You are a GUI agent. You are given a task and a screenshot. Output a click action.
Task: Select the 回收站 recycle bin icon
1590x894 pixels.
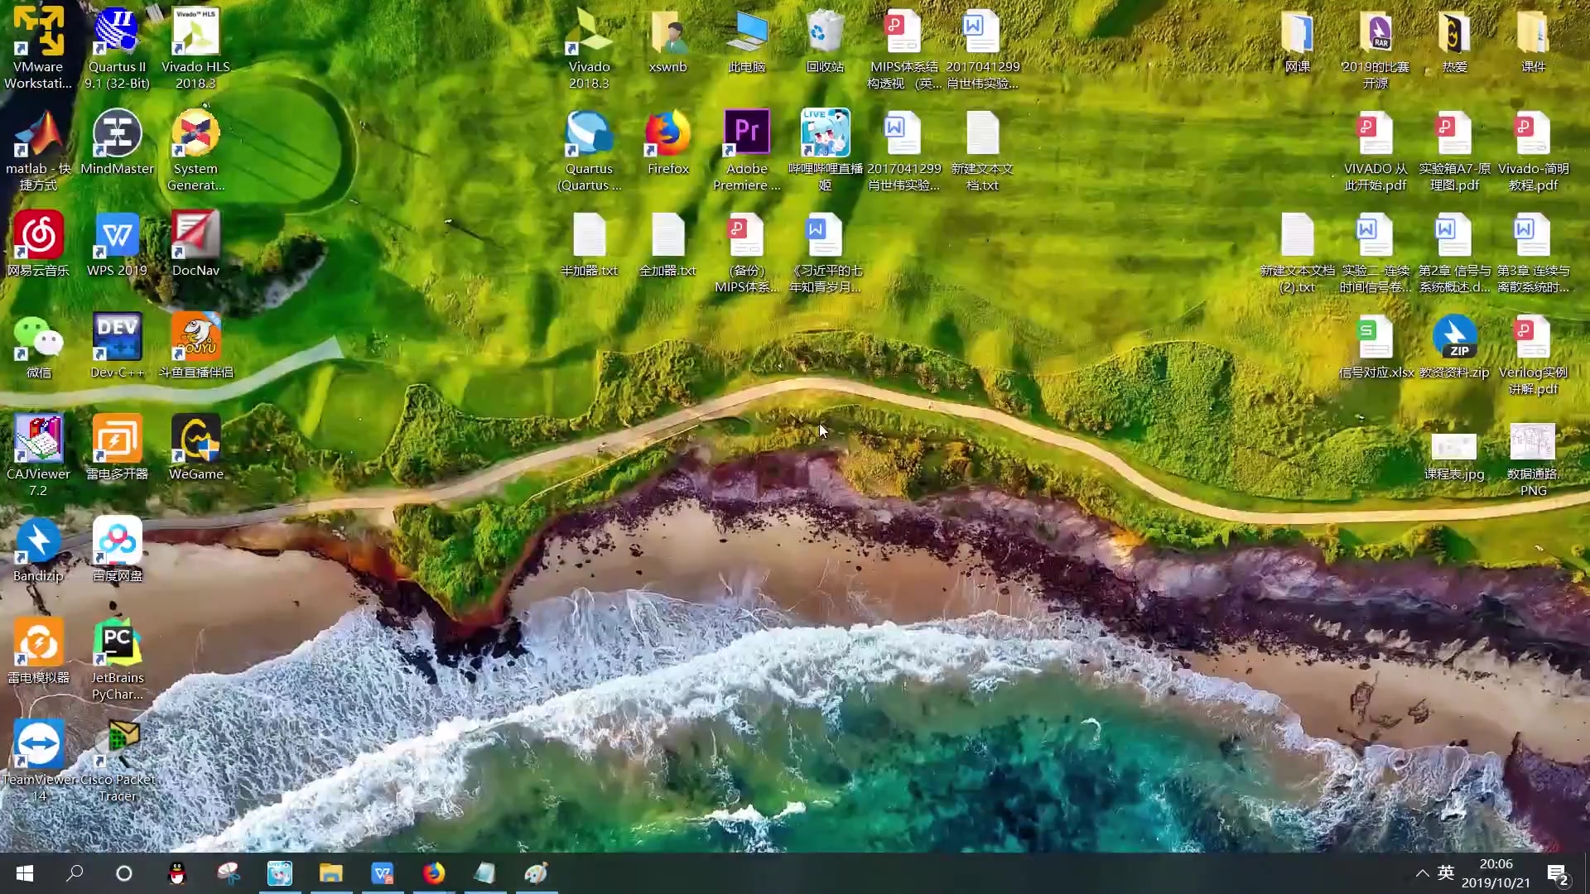pyautogui.click(x=825, y=33)
